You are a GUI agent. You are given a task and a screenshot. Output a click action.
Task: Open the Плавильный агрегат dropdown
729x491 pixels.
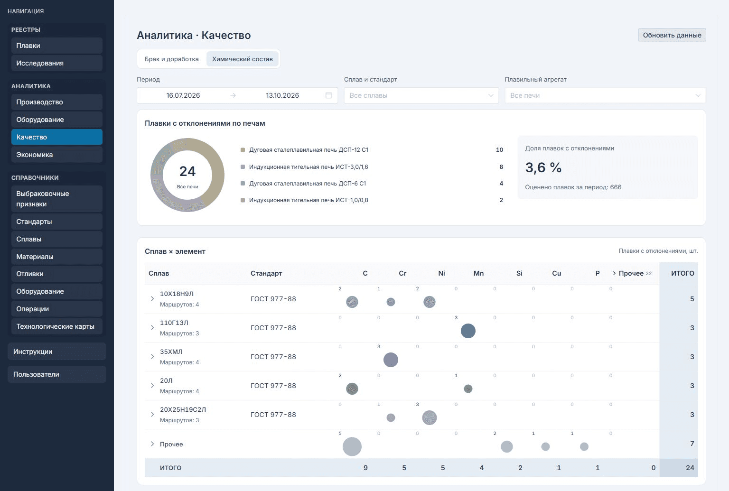point(605,95)
